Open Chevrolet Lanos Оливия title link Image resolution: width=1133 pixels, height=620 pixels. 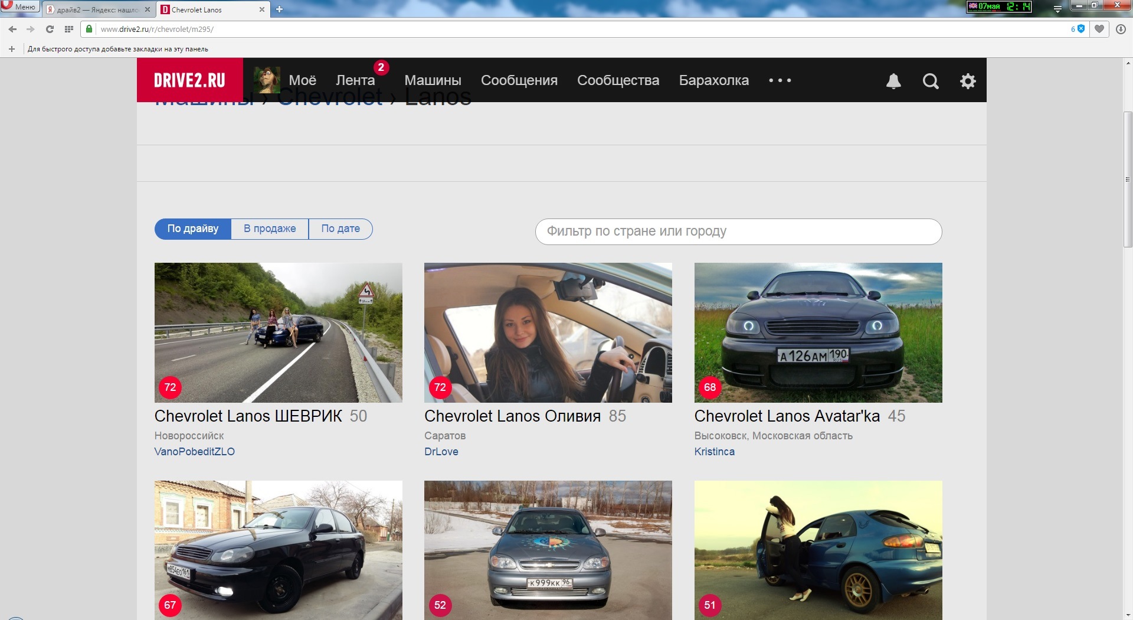point(513,416)
